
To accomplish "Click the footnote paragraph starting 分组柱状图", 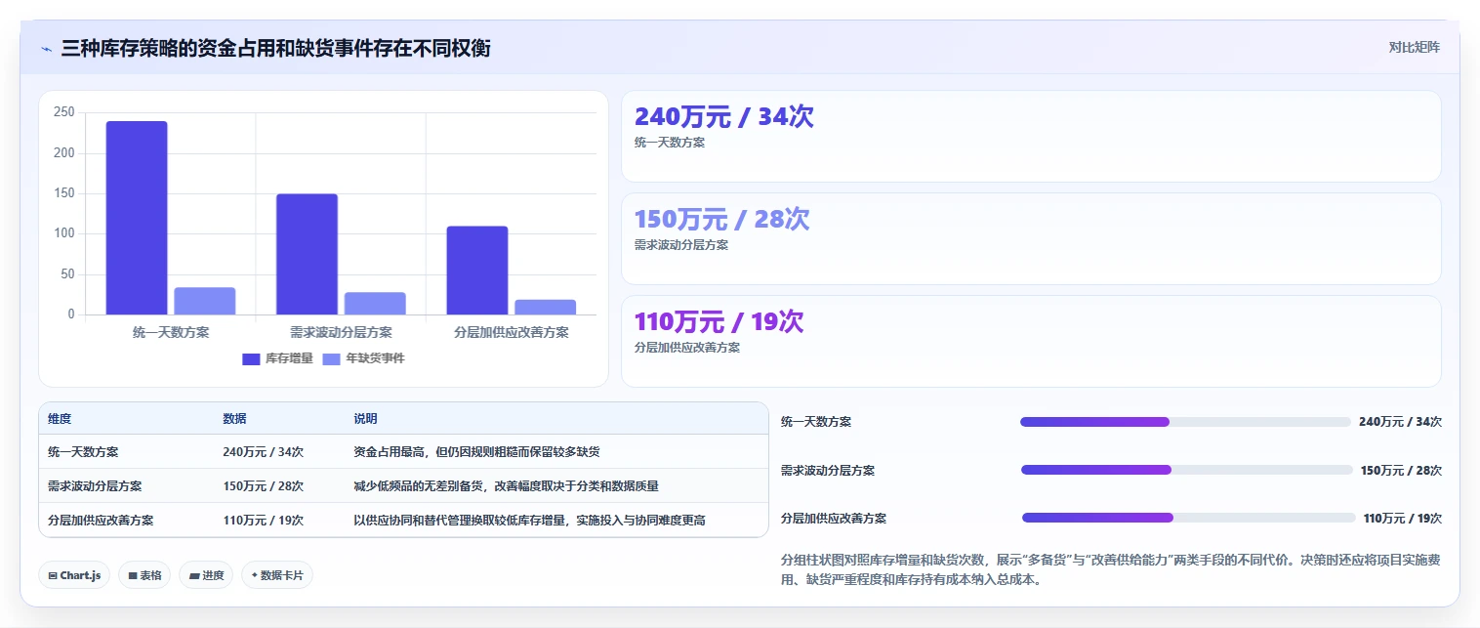I will [1111, 570].
